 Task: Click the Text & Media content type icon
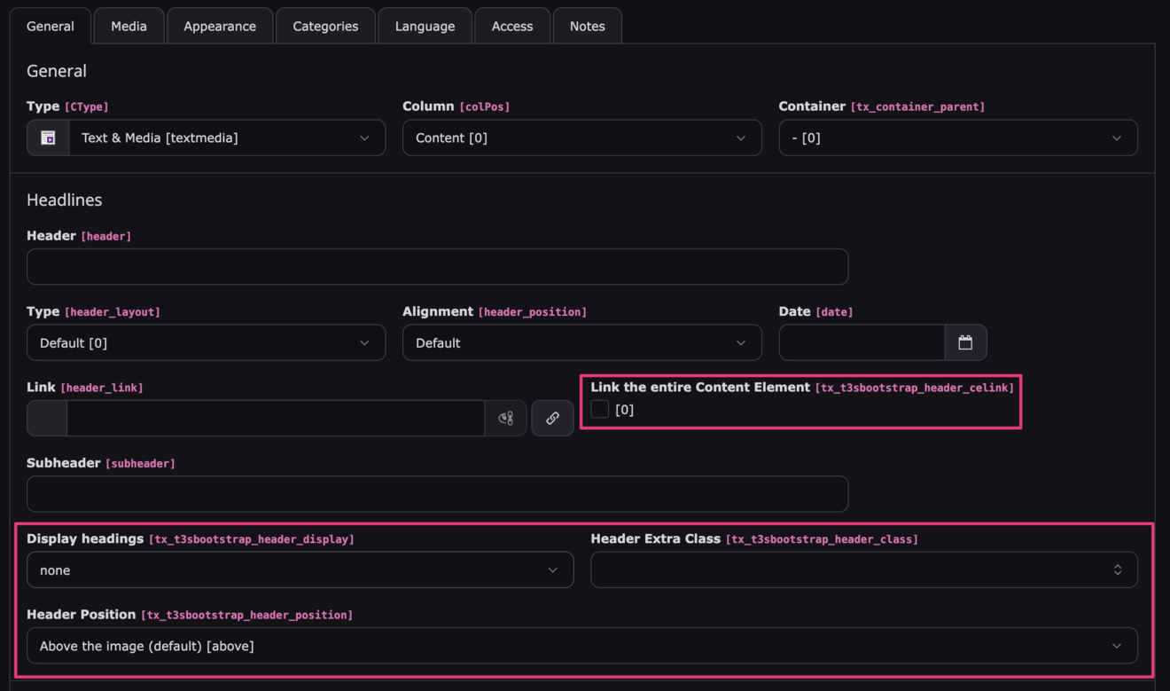(48, 138)
